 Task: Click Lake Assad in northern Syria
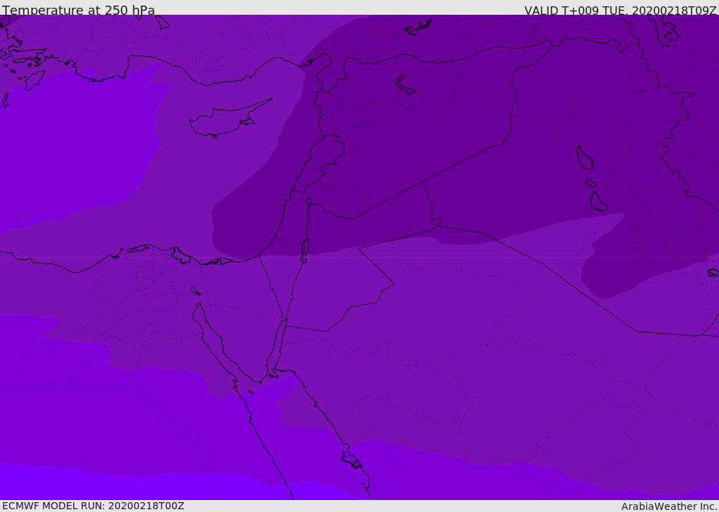coord(405,85)
